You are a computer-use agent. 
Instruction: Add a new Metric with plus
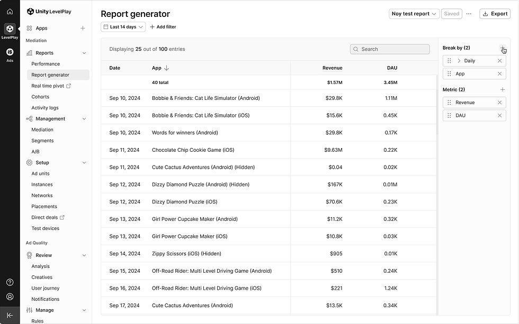503,89
